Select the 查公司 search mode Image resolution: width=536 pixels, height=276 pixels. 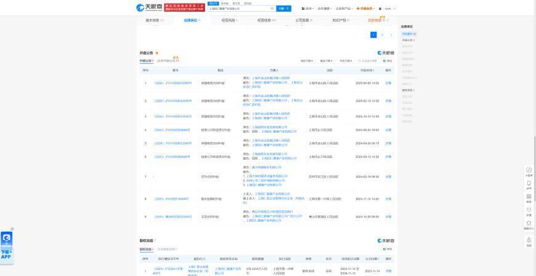click(213, 4)
